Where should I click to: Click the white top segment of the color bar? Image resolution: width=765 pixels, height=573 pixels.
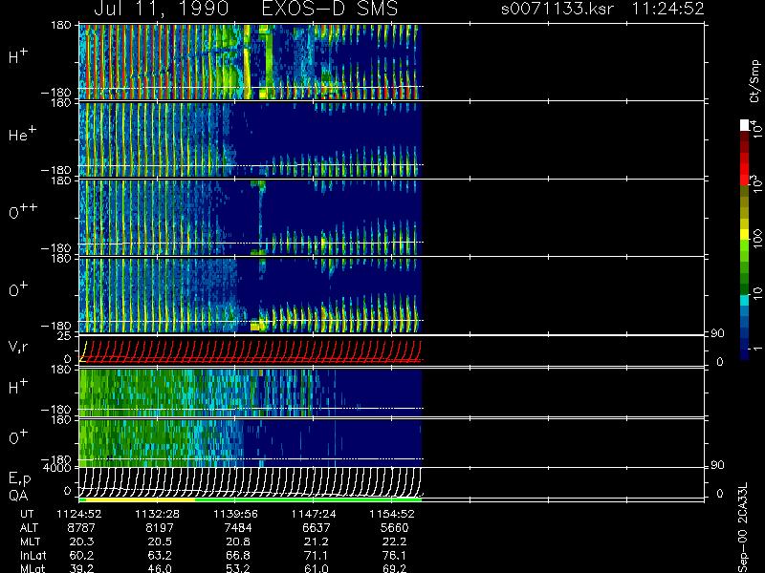(745, 125)
